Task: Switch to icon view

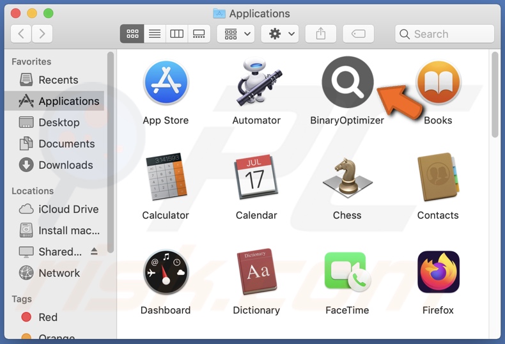Action: [x=132, y=33]
